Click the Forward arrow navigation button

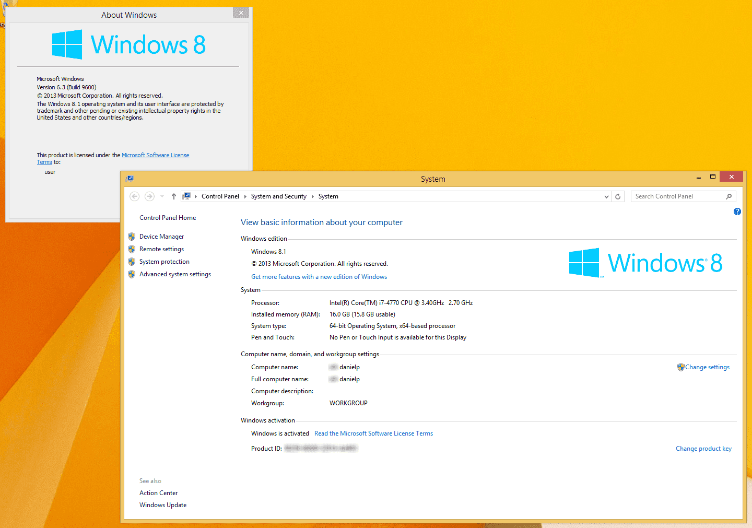point(149,196)
